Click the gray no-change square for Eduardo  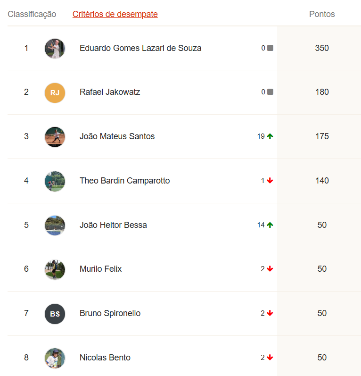pos(270,48)
